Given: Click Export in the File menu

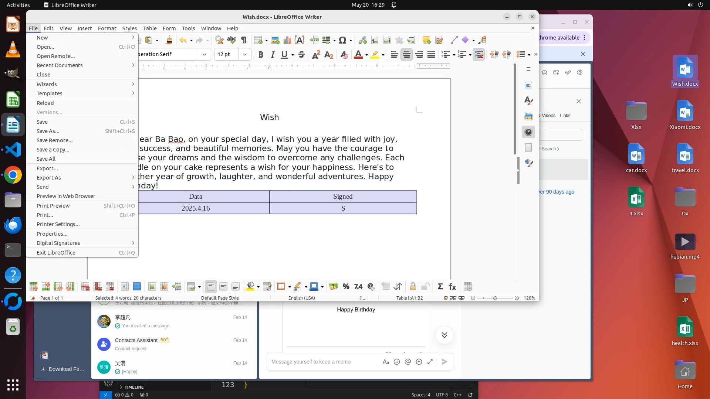Looking at the screenshot, I should point(47,168).
